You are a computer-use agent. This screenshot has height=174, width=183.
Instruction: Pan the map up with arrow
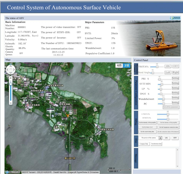[x=11, y=66]
